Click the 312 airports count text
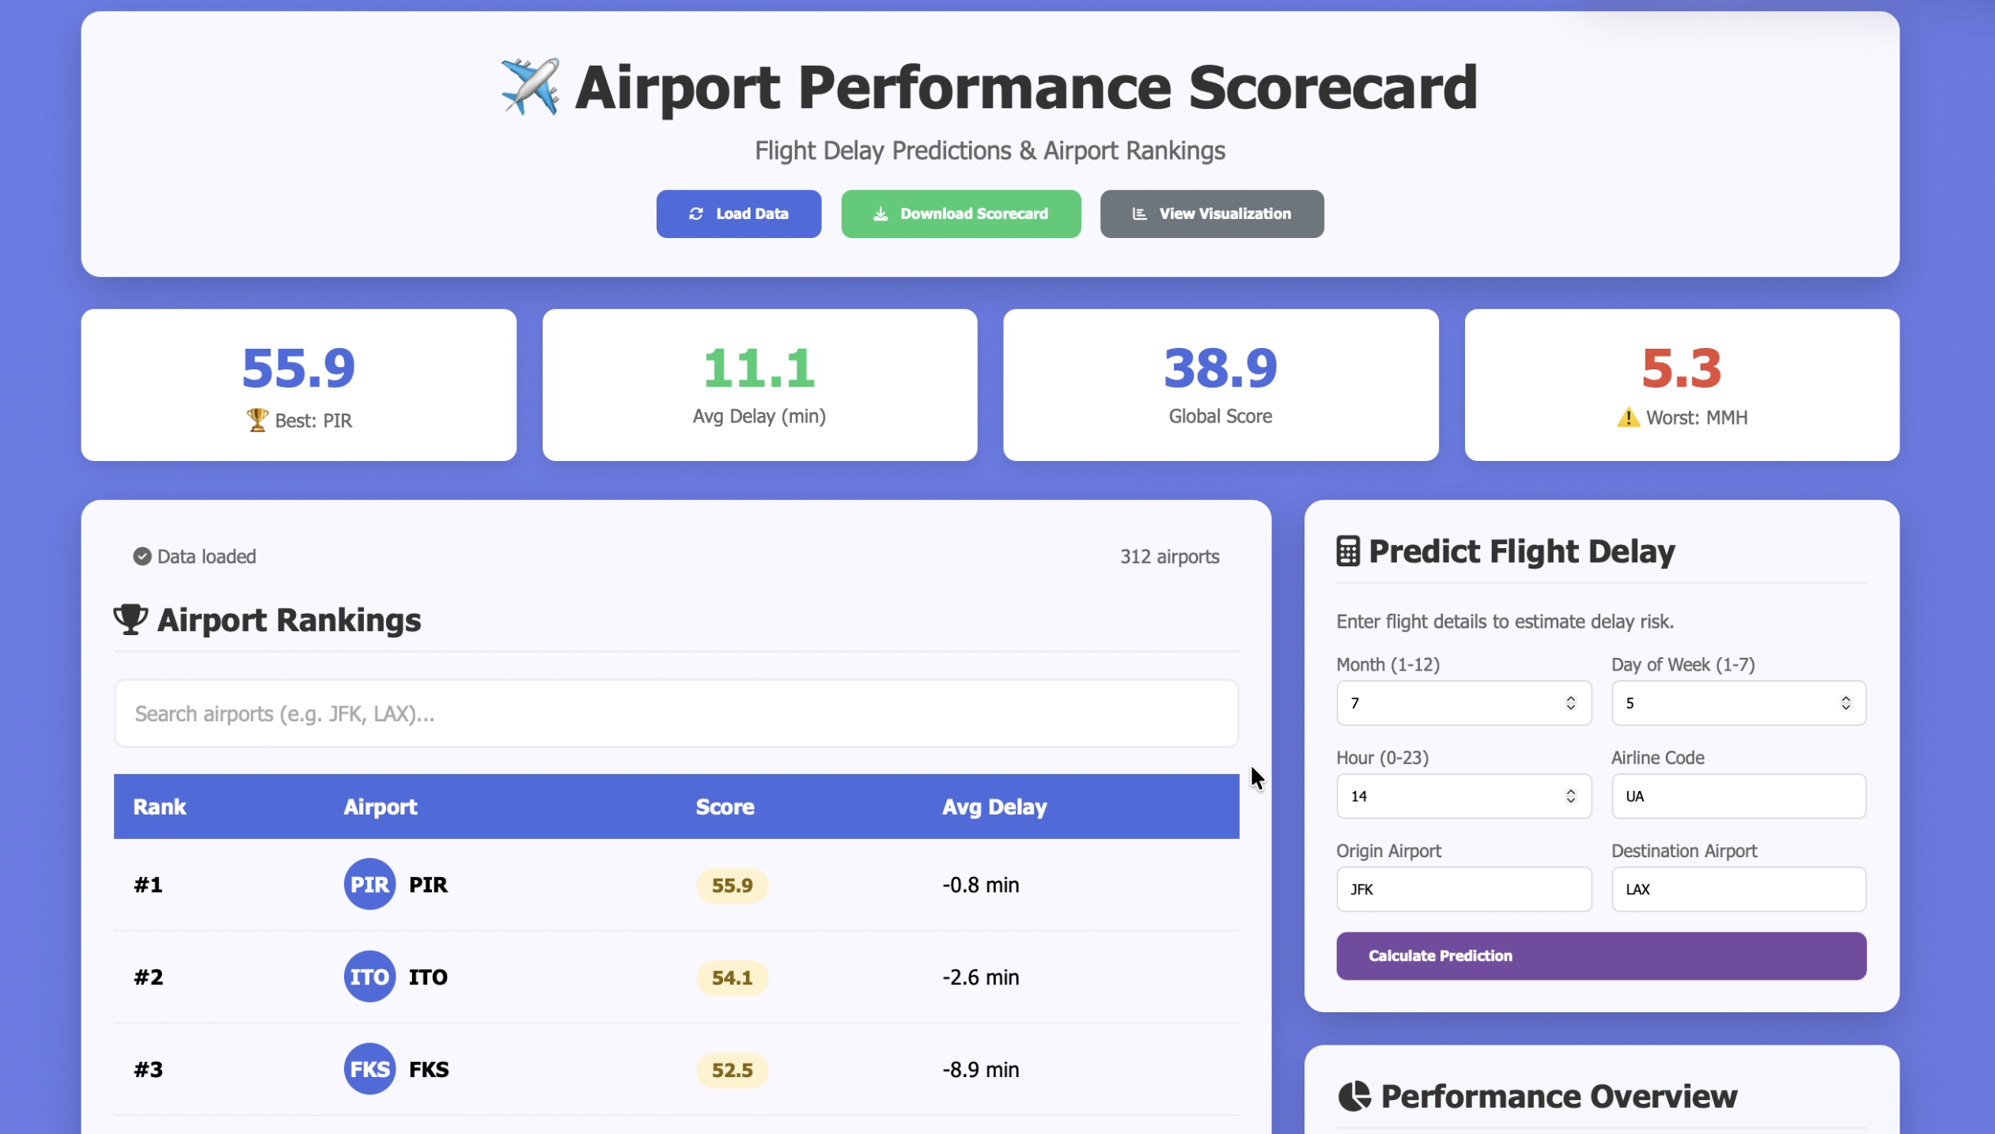1995x1134 pixels. point(1169,557)
